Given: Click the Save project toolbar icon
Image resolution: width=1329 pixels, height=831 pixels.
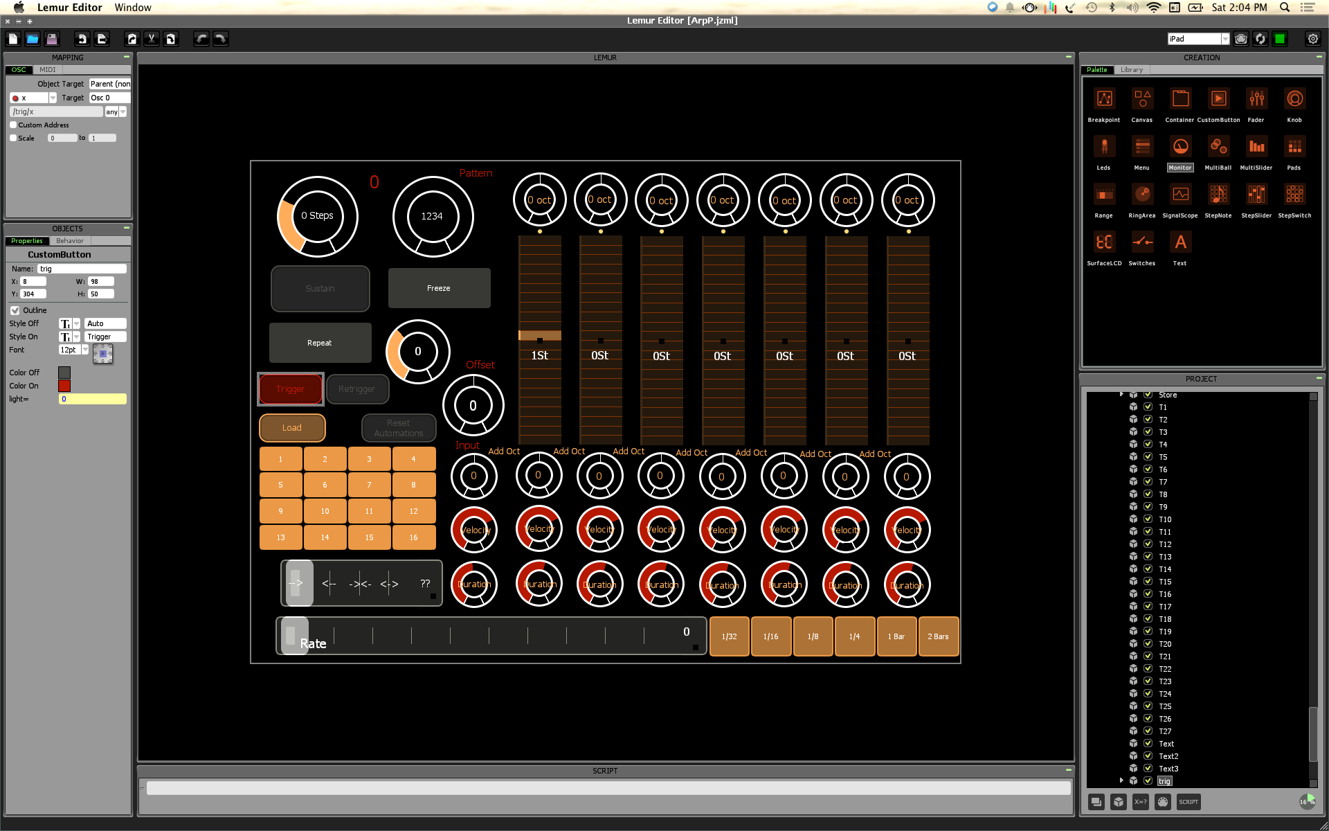Looking at the screenshot, I should tap(52, 39).
